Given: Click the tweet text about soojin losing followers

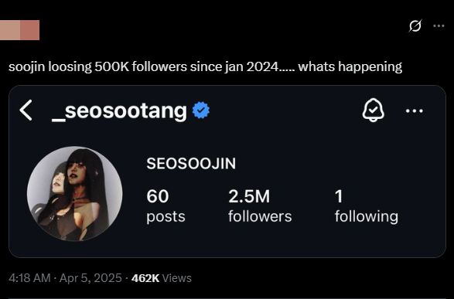Looking at the screenshot, I should point(205,66).
